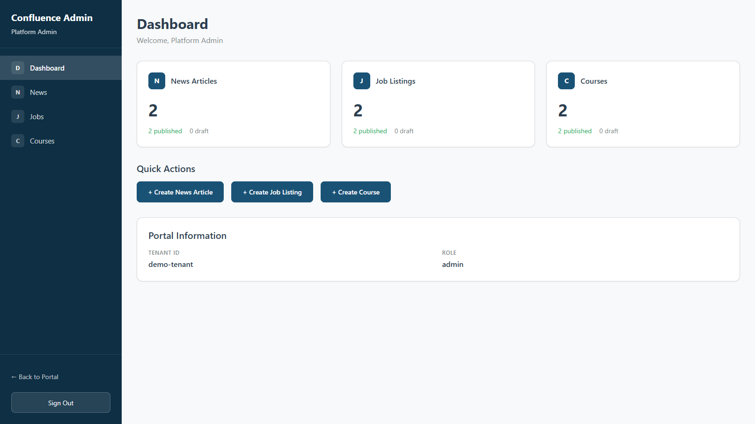Select the Courses "C" icon in sidebar

tap(17, 141)
